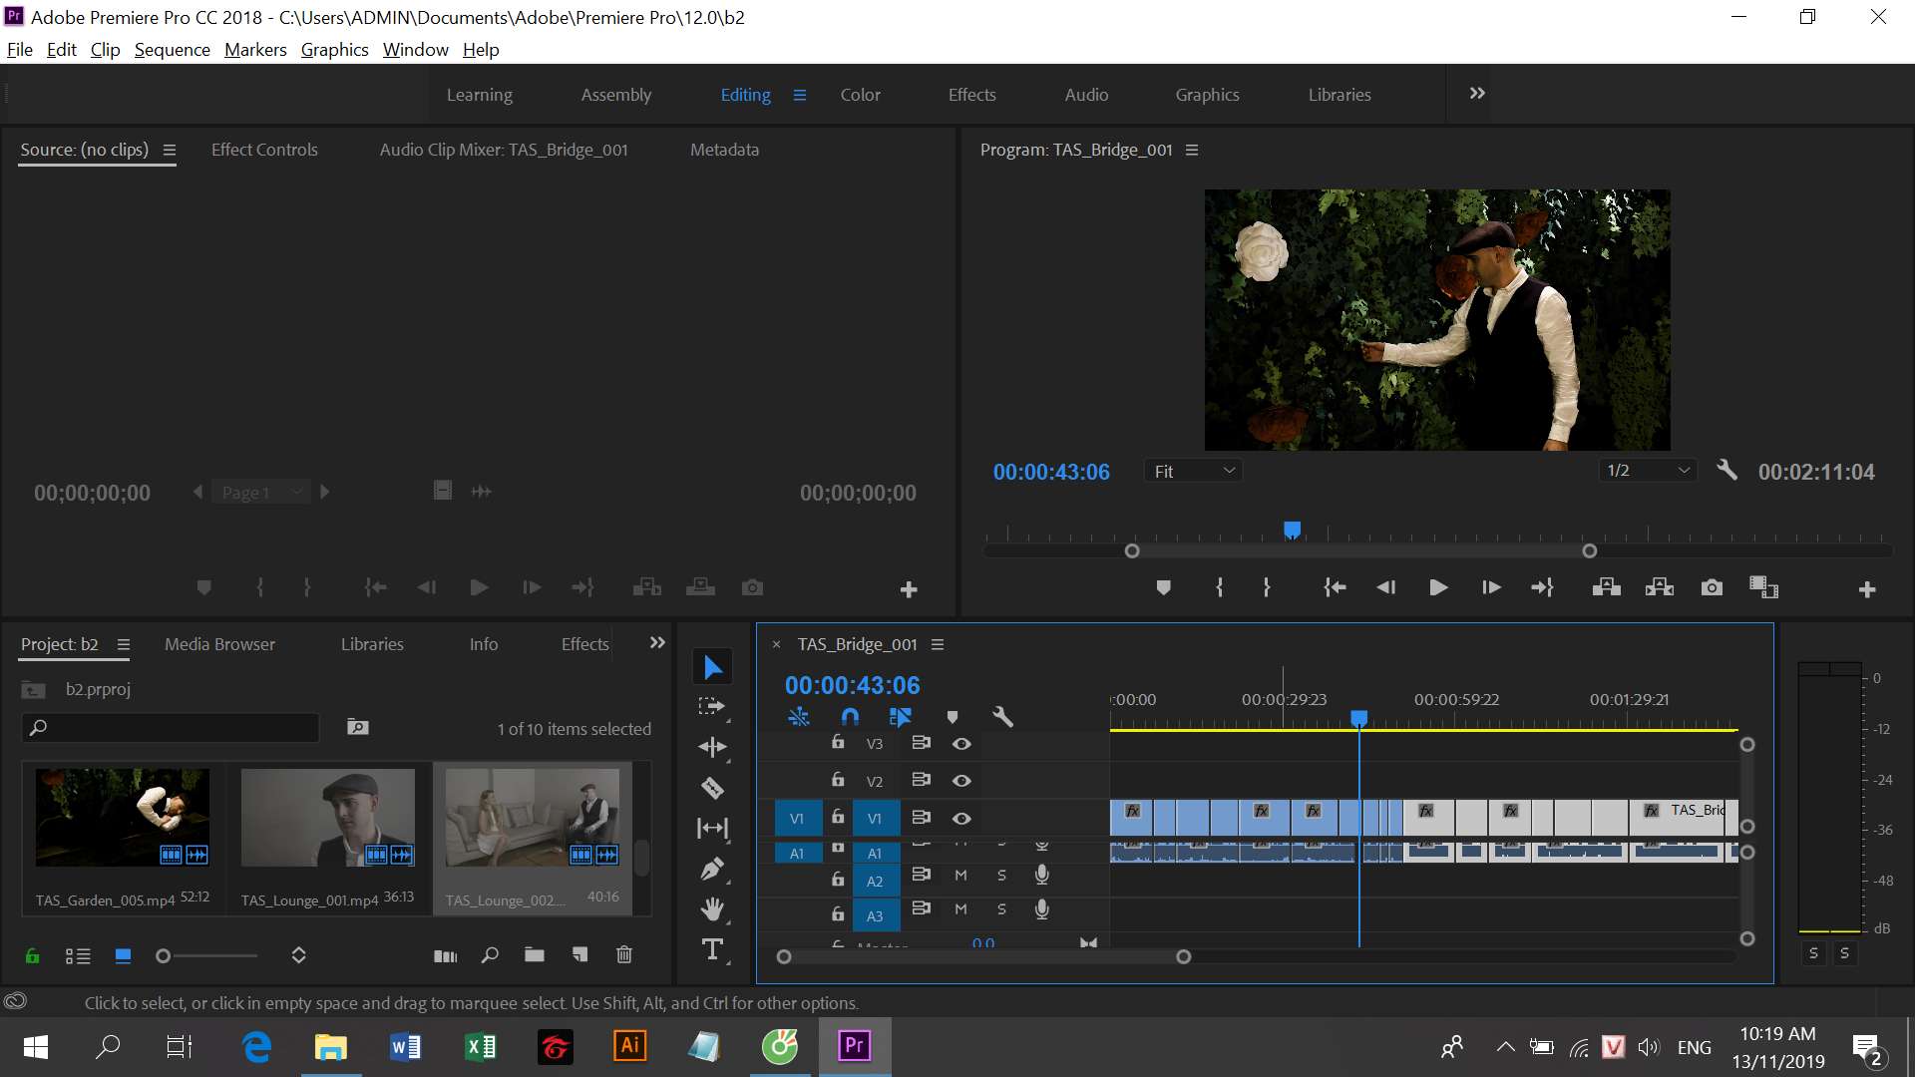
Task: Open the 1/2 playback resolution dropdown
Action: 1648,471
